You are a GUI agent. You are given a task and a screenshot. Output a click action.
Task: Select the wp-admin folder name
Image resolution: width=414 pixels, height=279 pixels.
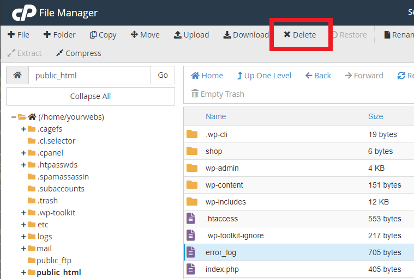222,168
